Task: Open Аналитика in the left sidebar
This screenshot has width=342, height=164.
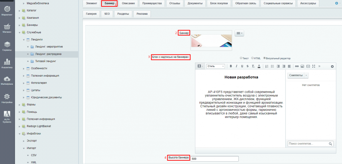Action: coord(7,63)
